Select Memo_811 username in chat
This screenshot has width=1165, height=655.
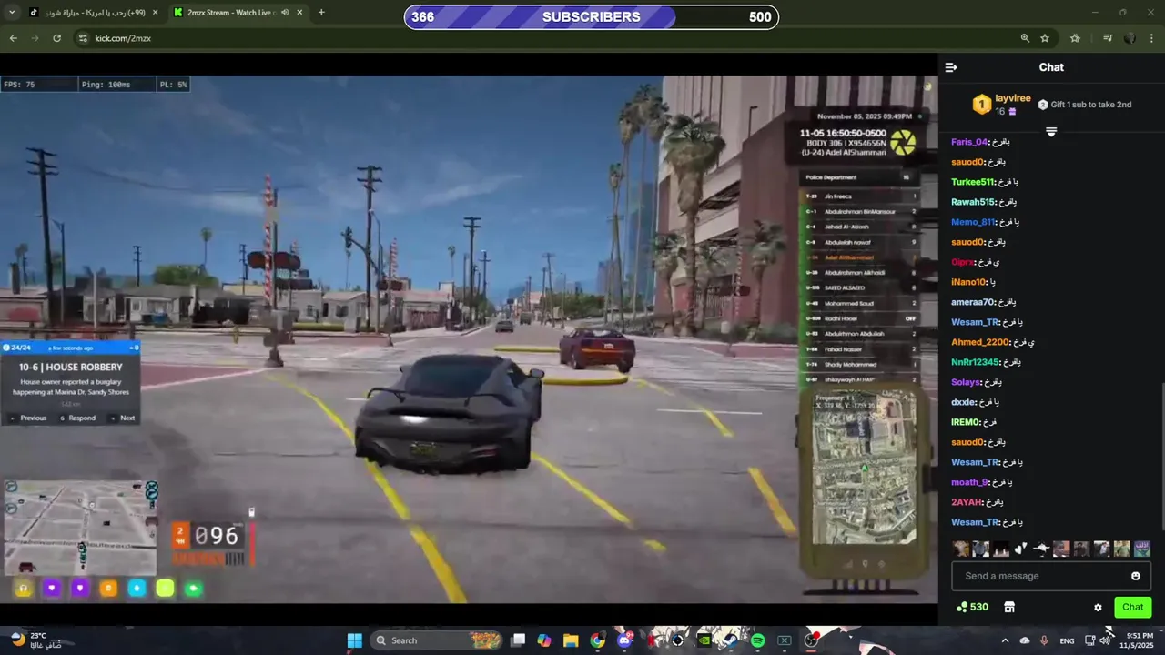[x=973, y=222]
